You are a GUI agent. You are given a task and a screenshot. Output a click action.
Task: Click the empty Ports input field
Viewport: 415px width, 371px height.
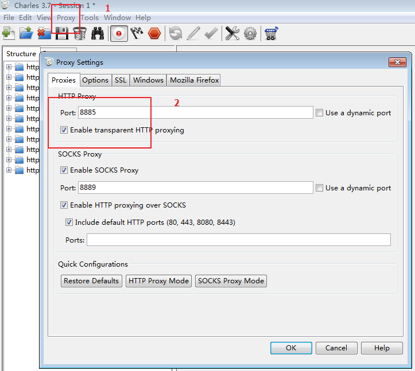239,240
